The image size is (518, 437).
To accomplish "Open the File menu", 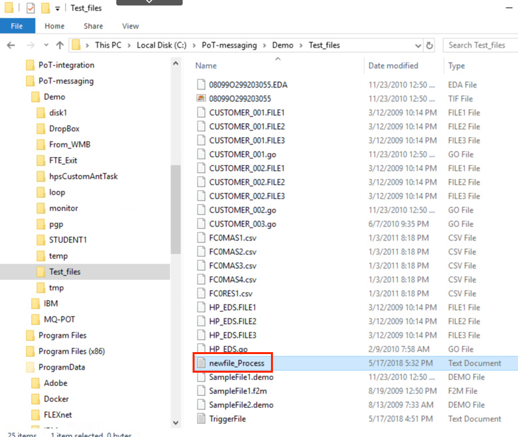I will click(x=17, y=26).
